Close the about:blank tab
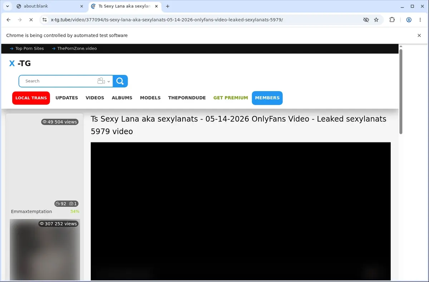Screen dimensions: 429x282 click(81, 6)
